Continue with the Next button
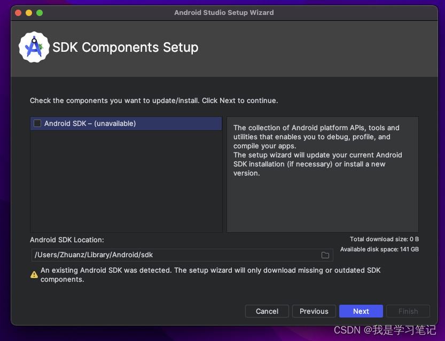 click(361, 311)
